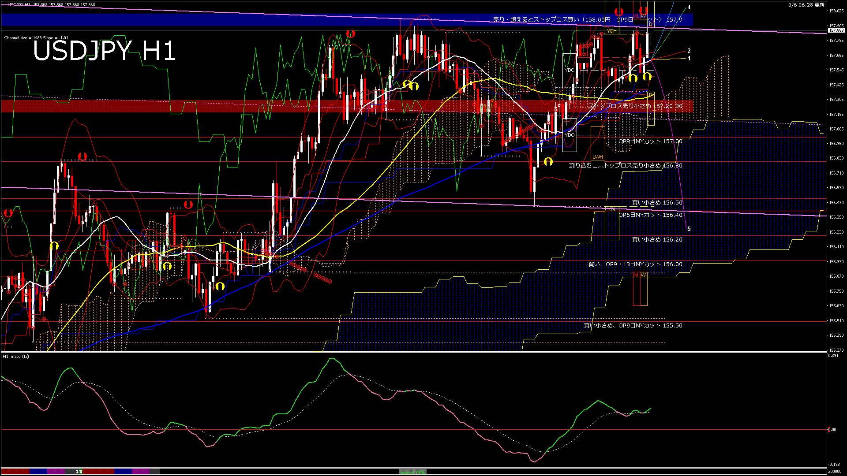Toggle the green macd ON button
Screen dimensions: 847x476
coord(412,472)
